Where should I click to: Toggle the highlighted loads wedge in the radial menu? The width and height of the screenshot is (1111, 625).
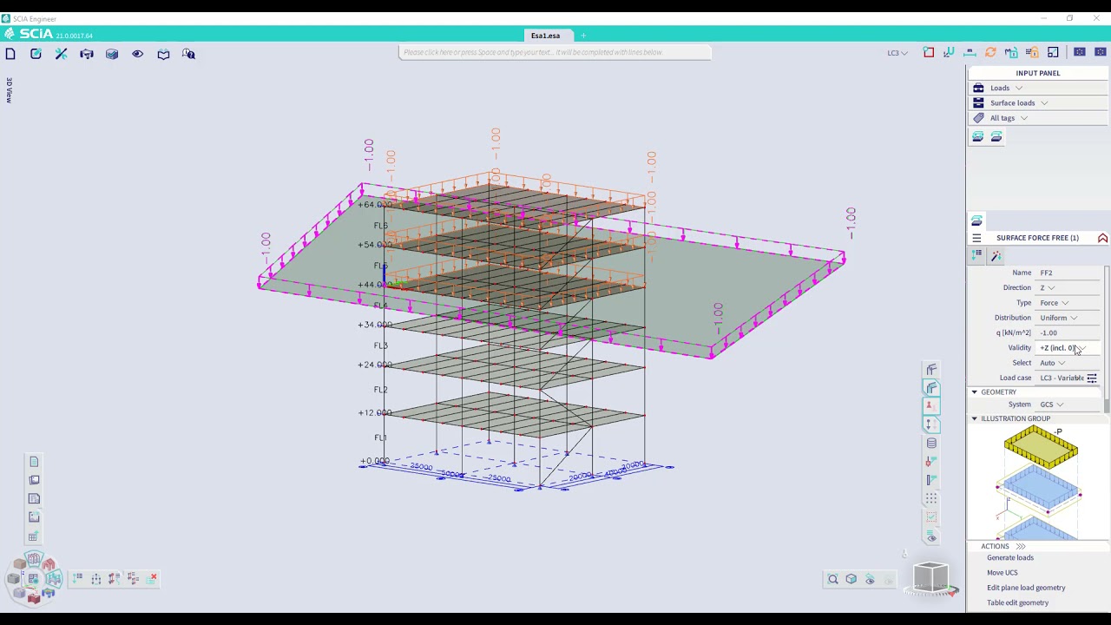point(54,578)
